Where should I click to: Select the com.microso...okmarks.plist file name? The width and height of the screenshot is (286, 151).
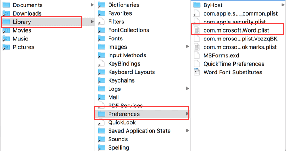[x=240, y=47]
